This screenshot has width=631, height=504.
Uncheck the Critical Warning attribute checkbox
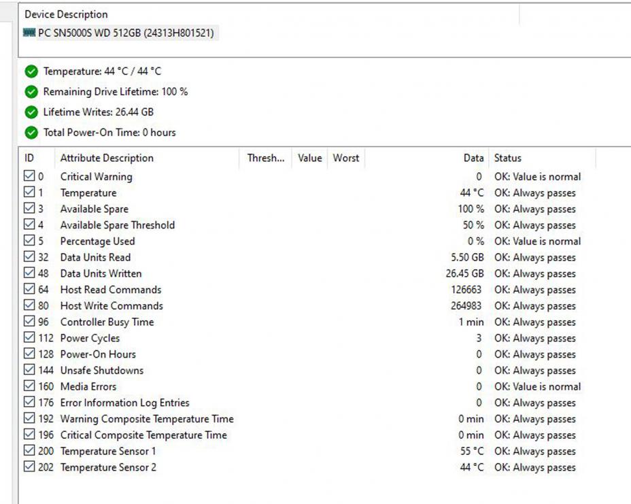[29, 177]
